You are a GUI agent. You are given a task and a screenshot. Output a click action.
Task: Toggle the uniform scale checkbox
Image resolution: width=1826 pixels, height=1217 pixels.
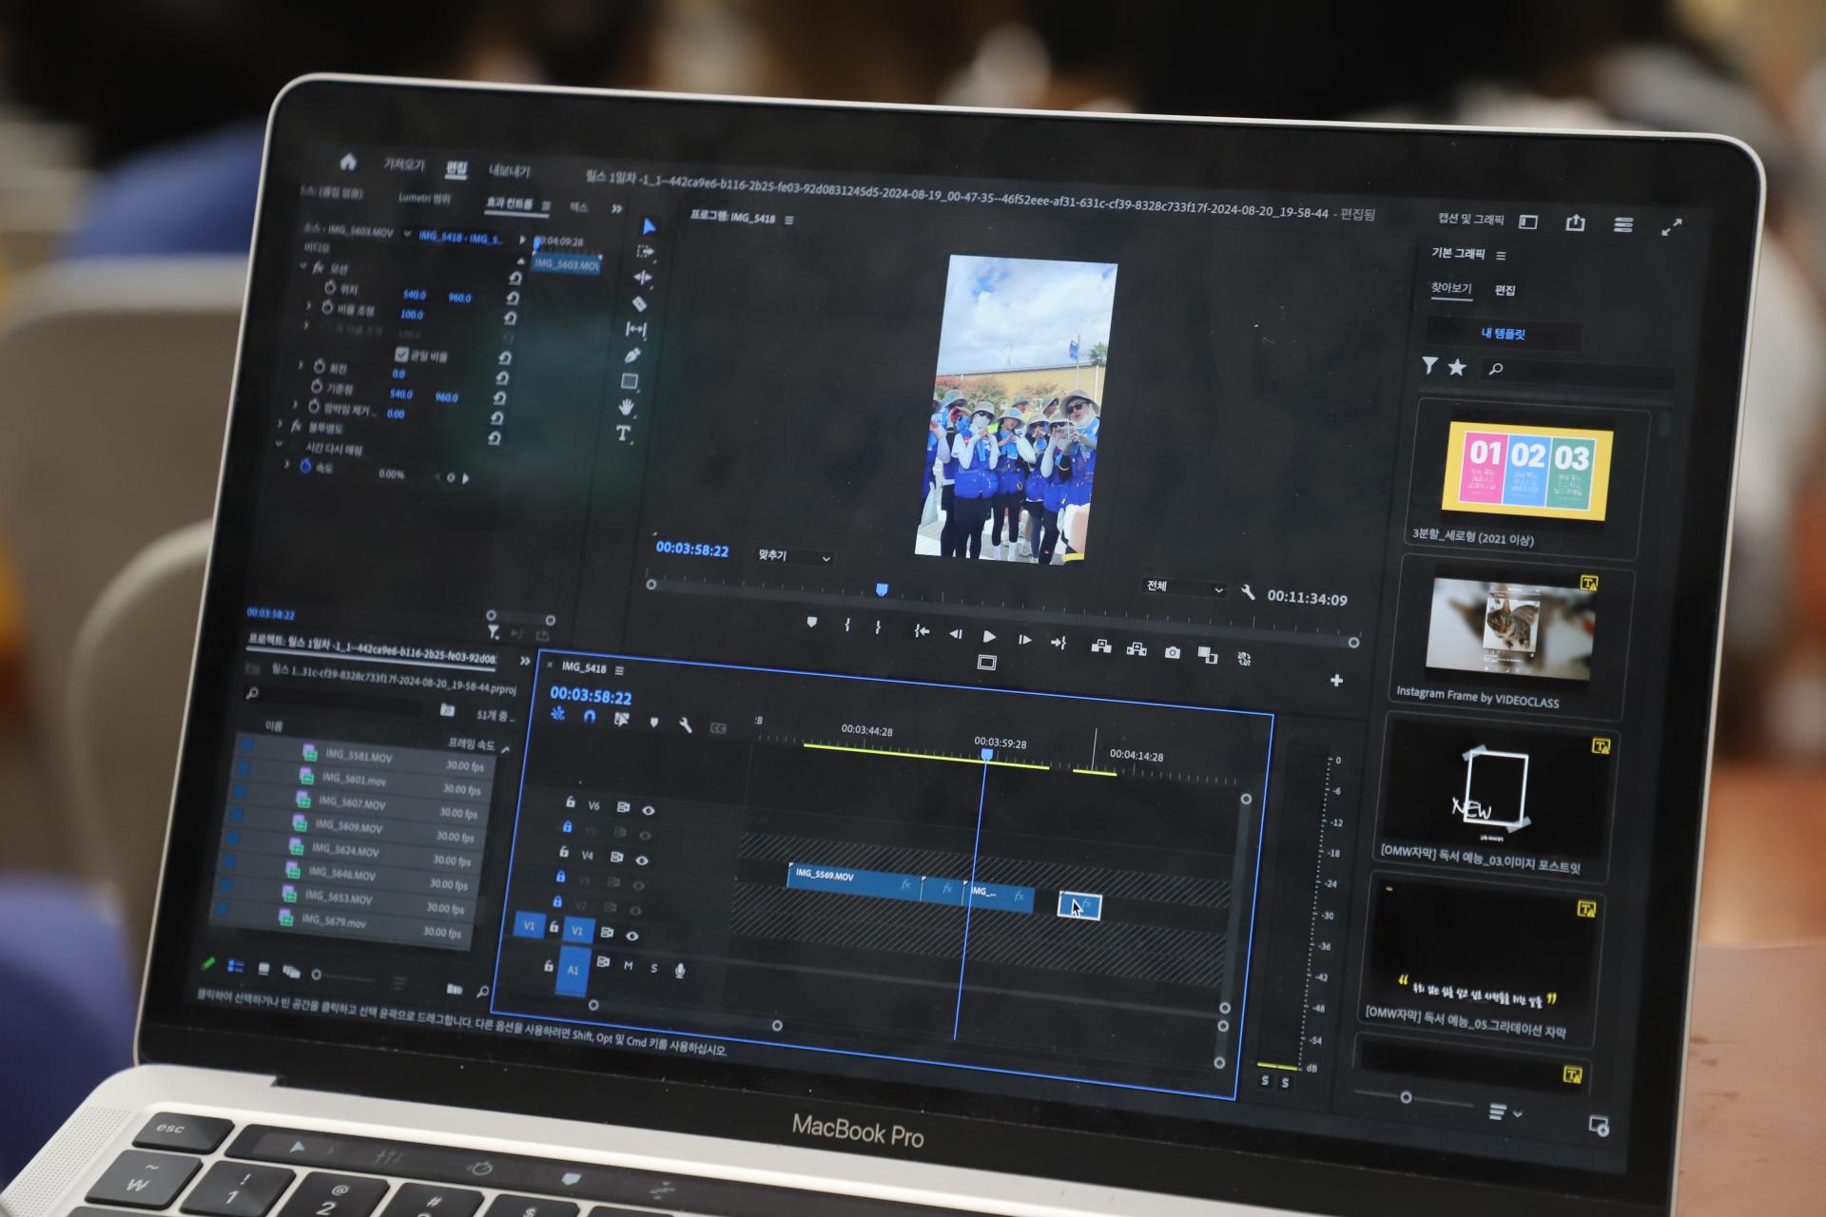point(401,354)
